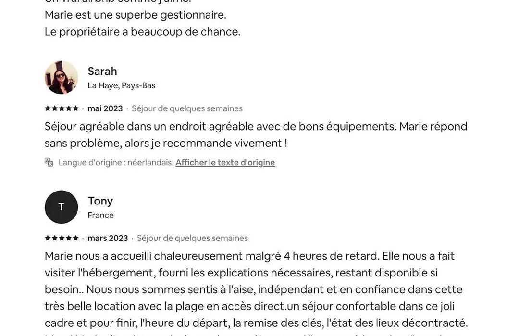Select the mars 2023 review date

tap(108, 238)
